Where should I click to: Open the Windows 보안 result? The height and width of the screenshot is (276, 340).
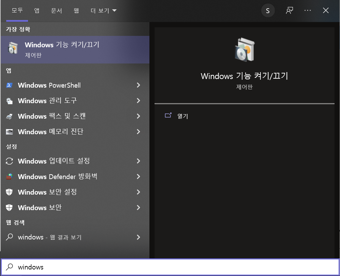pyautogui.click(x=75, y=208)
